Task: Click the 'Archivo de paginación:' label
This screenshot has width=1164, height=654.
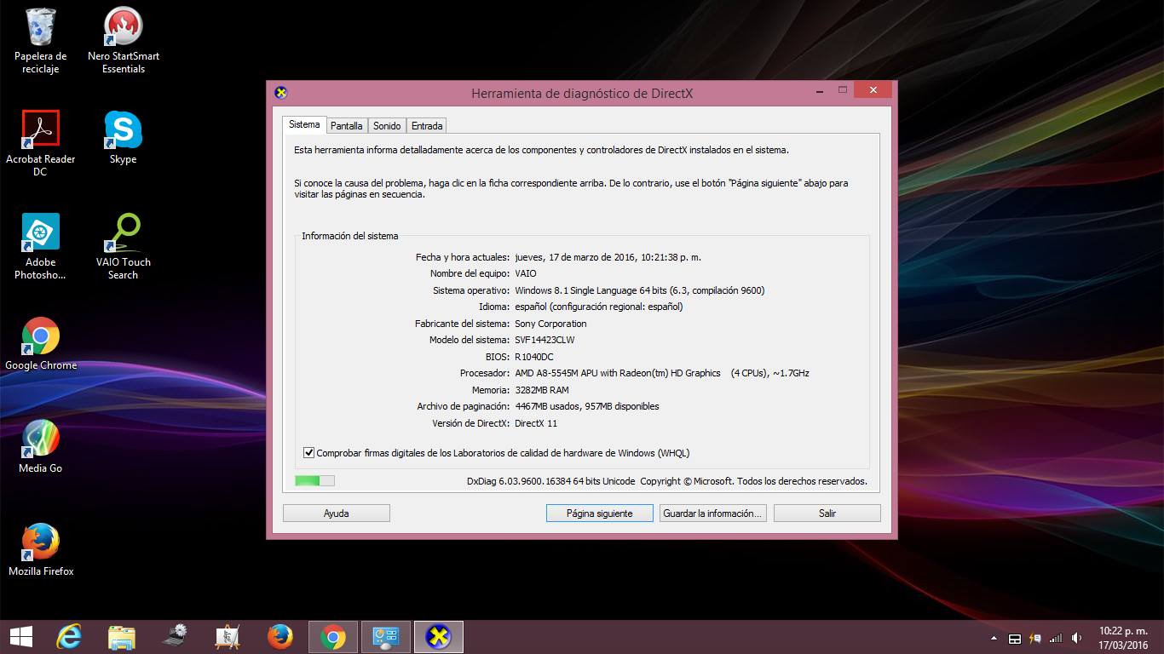Action: click(464, 406)
